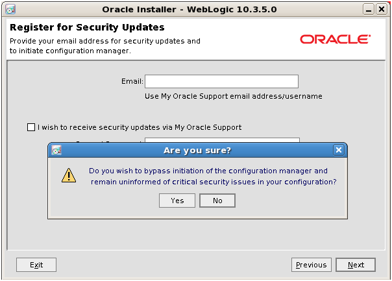
Task: Choose No in the confirmation dialog
Action: (x=217, y=201)
